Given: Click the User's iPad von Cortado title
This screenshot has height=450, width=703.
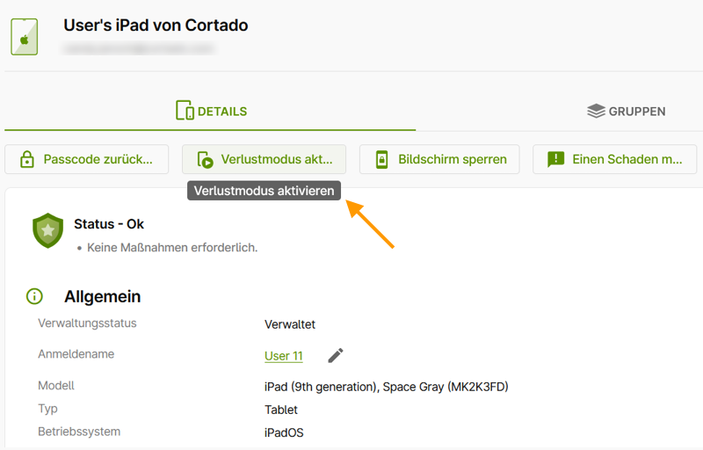Looking at the screenshot, I should coord(156,25).
